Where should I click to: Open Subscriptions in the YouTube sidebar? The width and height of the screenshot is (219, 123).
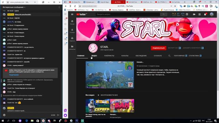(x=72, y=39)
